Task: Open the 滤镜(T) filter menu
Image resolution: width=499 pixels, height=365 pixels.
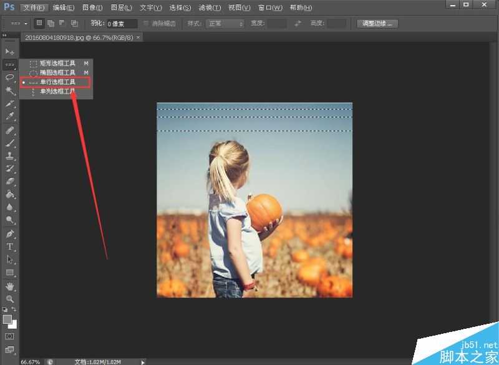Action: (x=210, y=7)
